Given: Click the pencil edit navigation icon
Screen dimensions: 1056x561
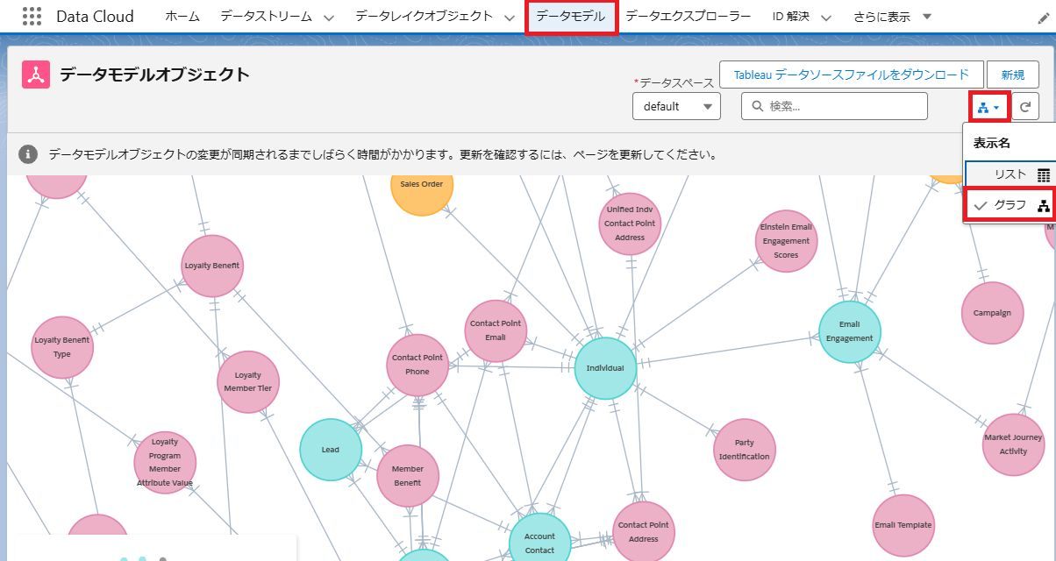Looking at the screenshot, I should (1043, 18).
